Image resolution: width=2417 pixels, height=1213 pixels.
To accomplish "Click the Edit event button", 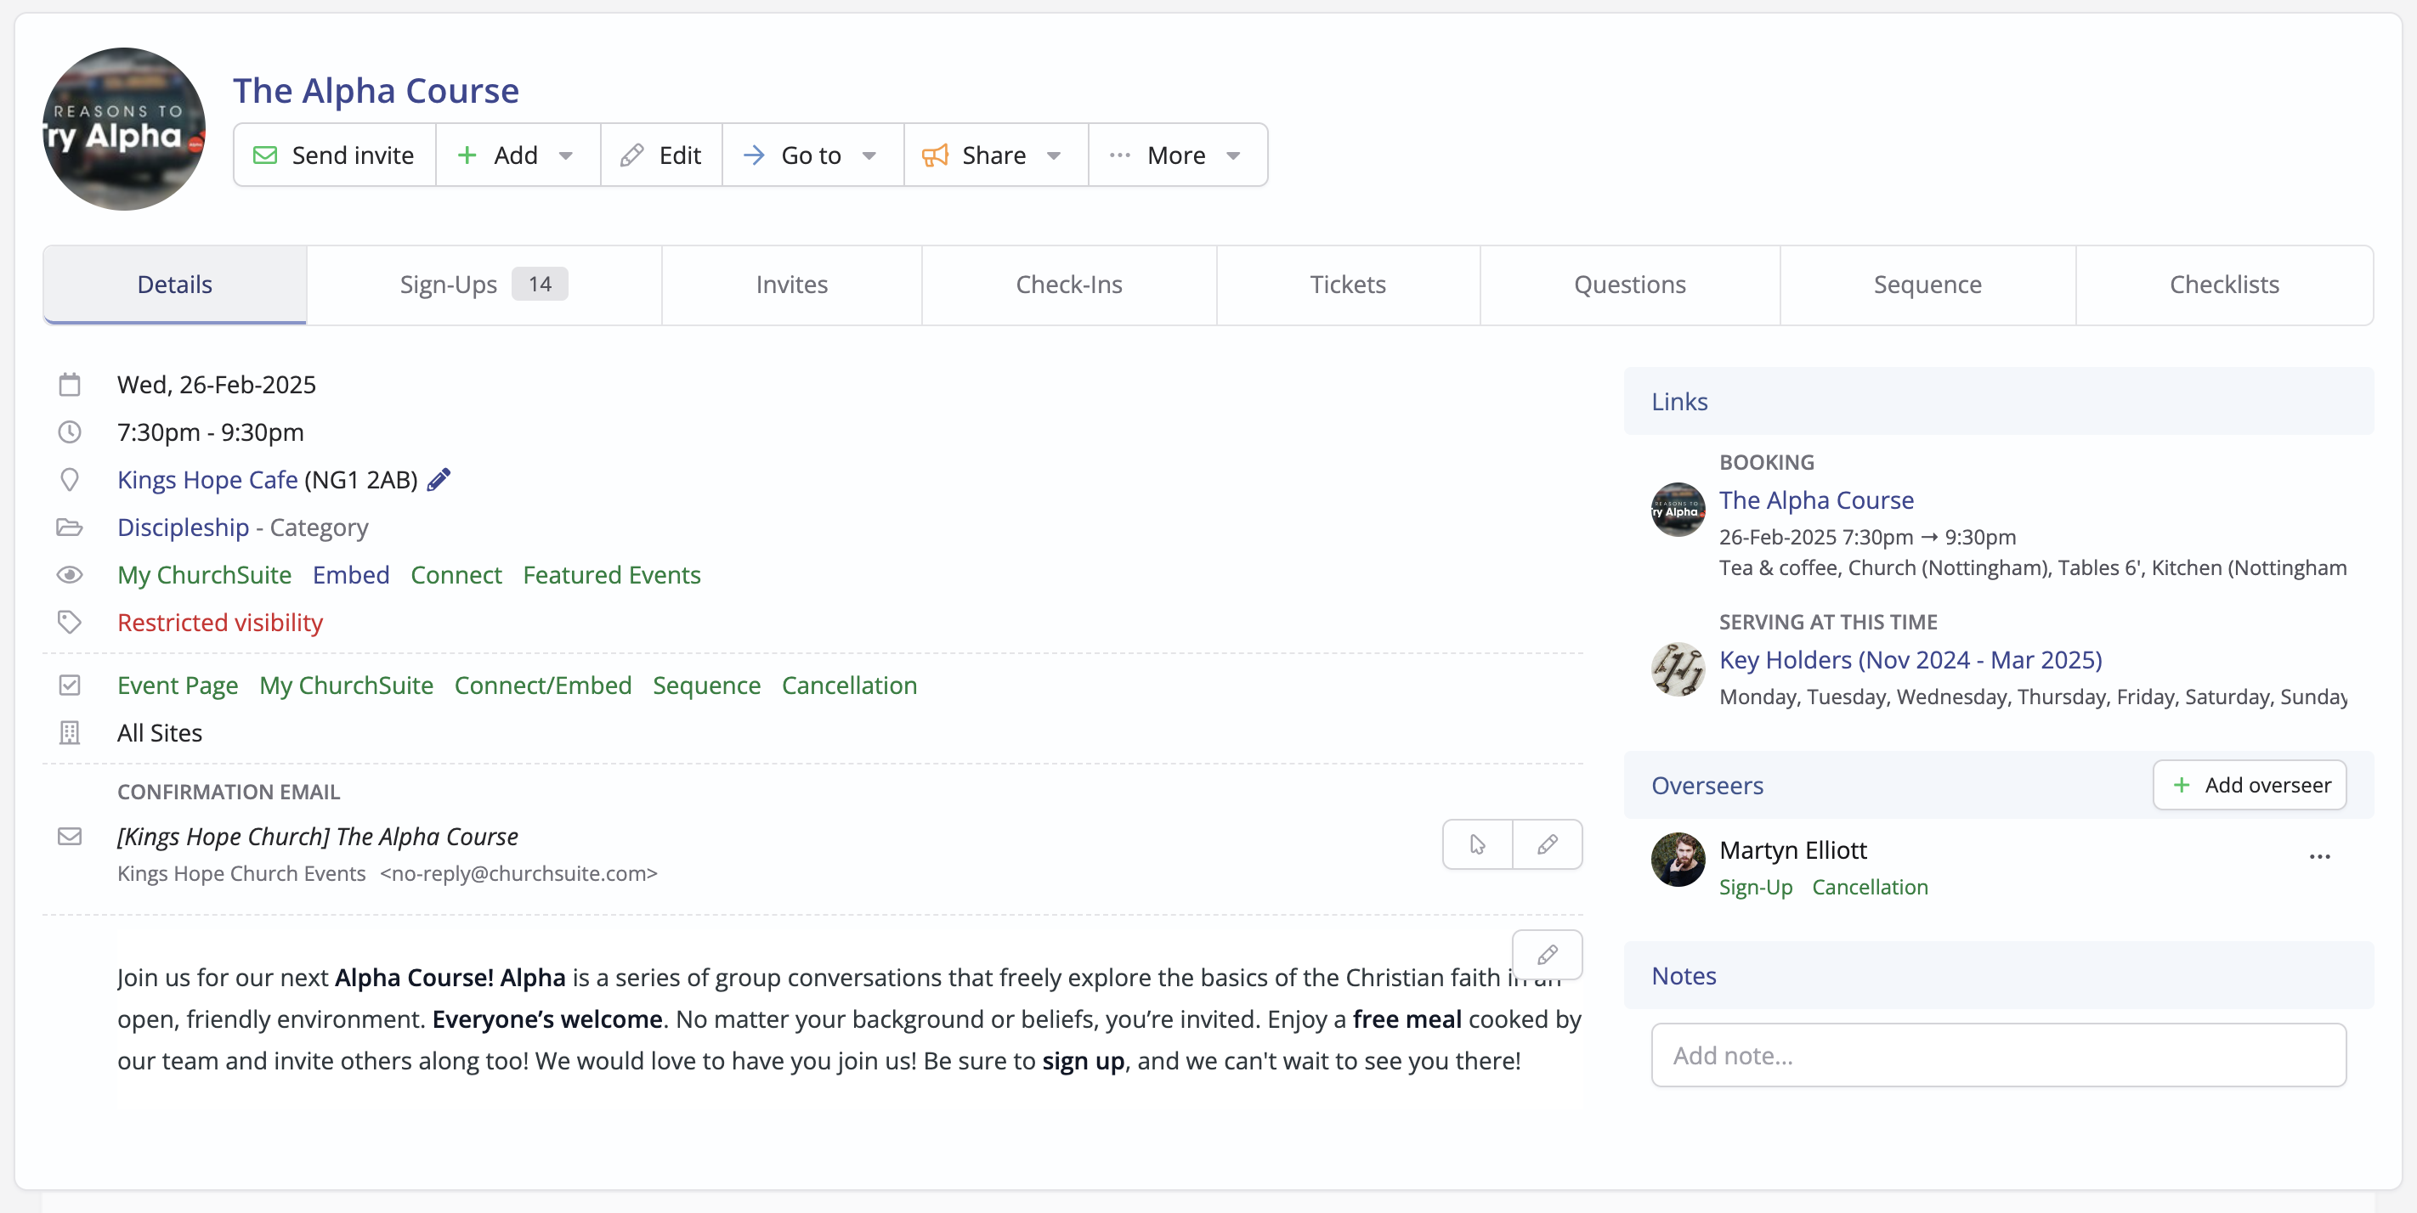I will (661, 155).
